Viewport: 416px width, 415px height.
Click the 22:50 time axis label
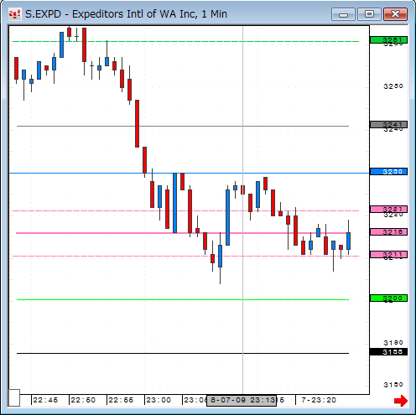[x=83, y=400]
